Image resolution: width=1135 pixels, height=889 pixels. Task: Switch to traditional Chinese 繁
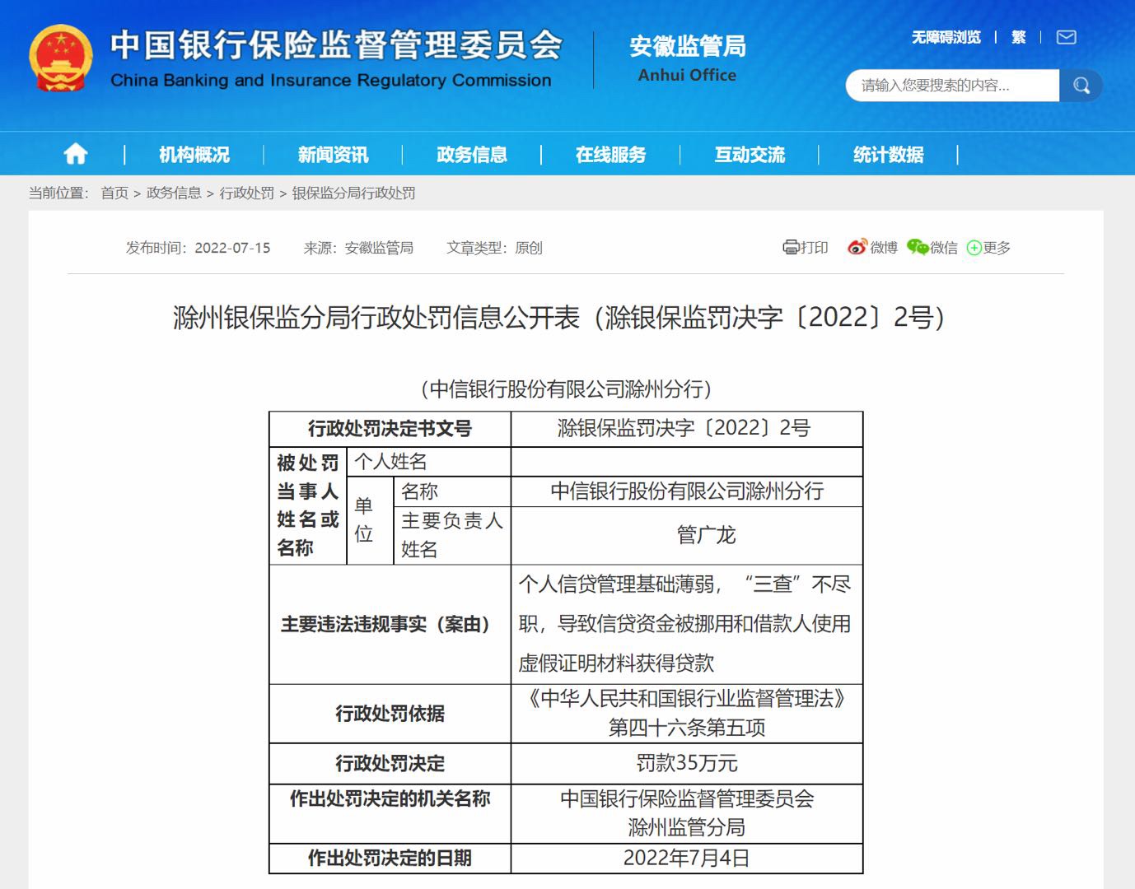tap(1019, 37)
